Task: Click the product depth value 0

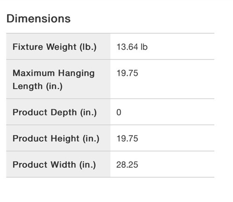Action: pos(119,112)
